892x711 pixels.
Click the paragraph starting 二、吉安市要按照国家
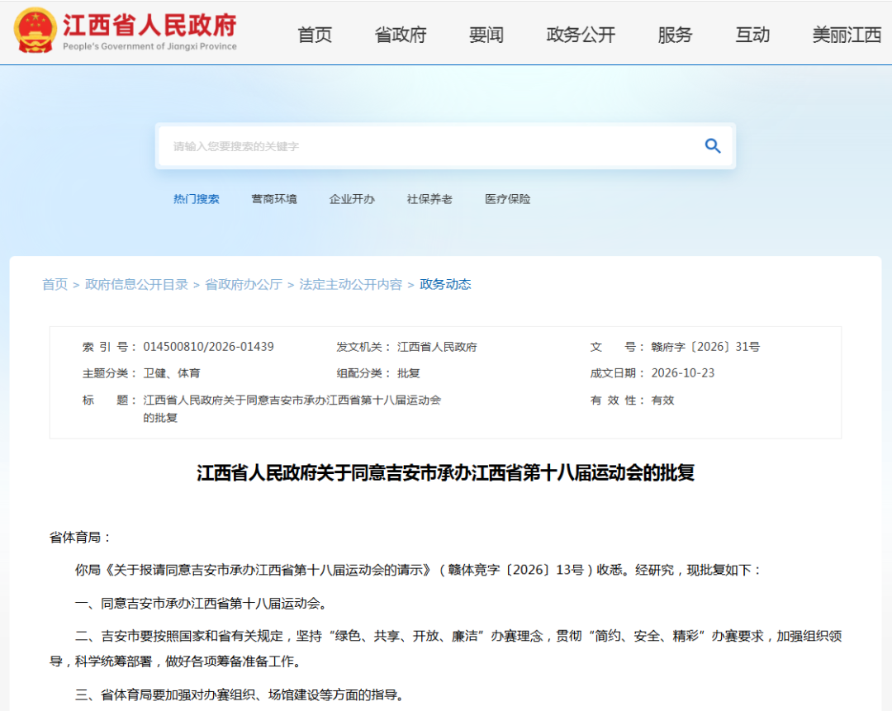445,648
